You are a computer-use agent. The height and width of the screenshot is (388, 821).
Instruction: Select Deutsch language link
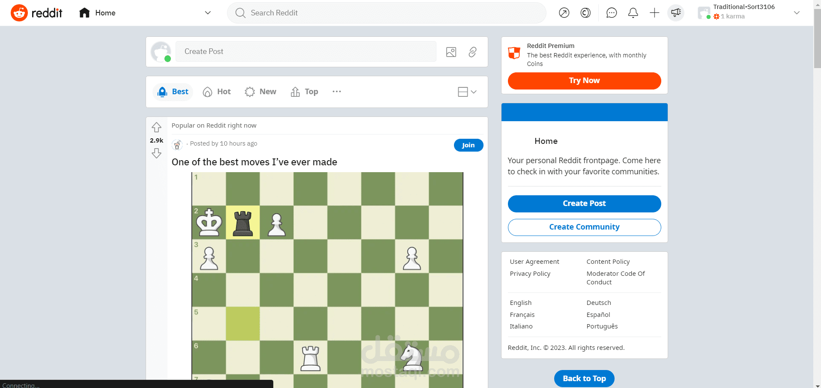pos(599,303)
